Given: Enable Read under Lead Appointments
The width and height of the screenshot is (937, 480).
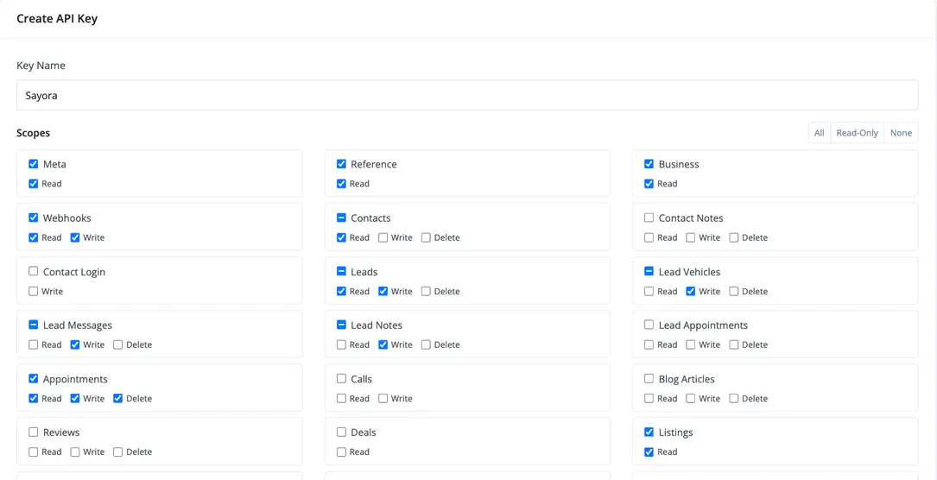Looking at the screenshot, I should click(x=649, y=344).
